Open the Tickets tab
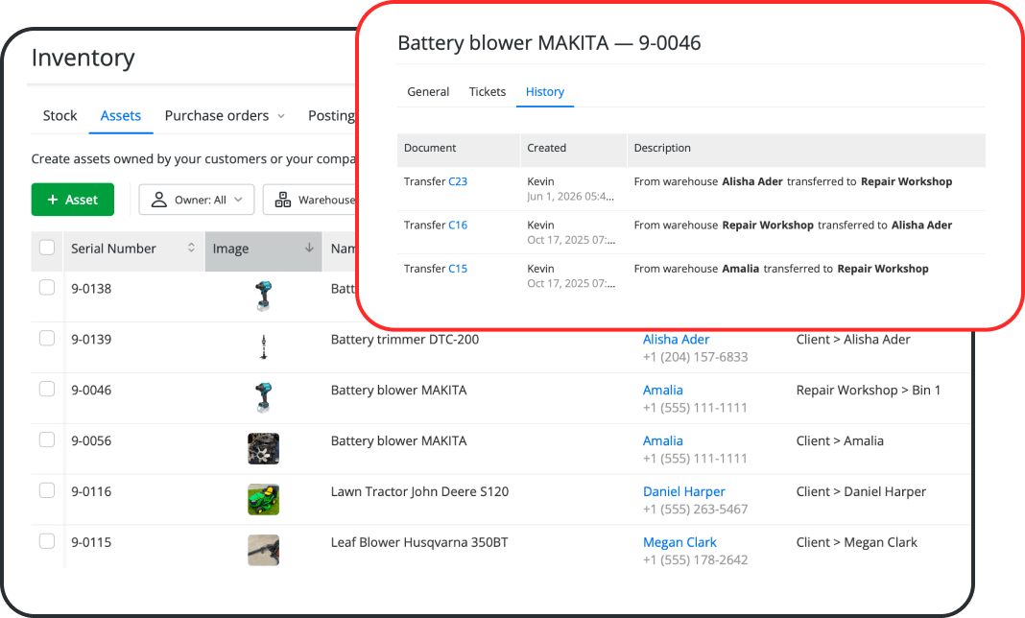Screen dimensions: 1025x618 (x=488, y=91)
